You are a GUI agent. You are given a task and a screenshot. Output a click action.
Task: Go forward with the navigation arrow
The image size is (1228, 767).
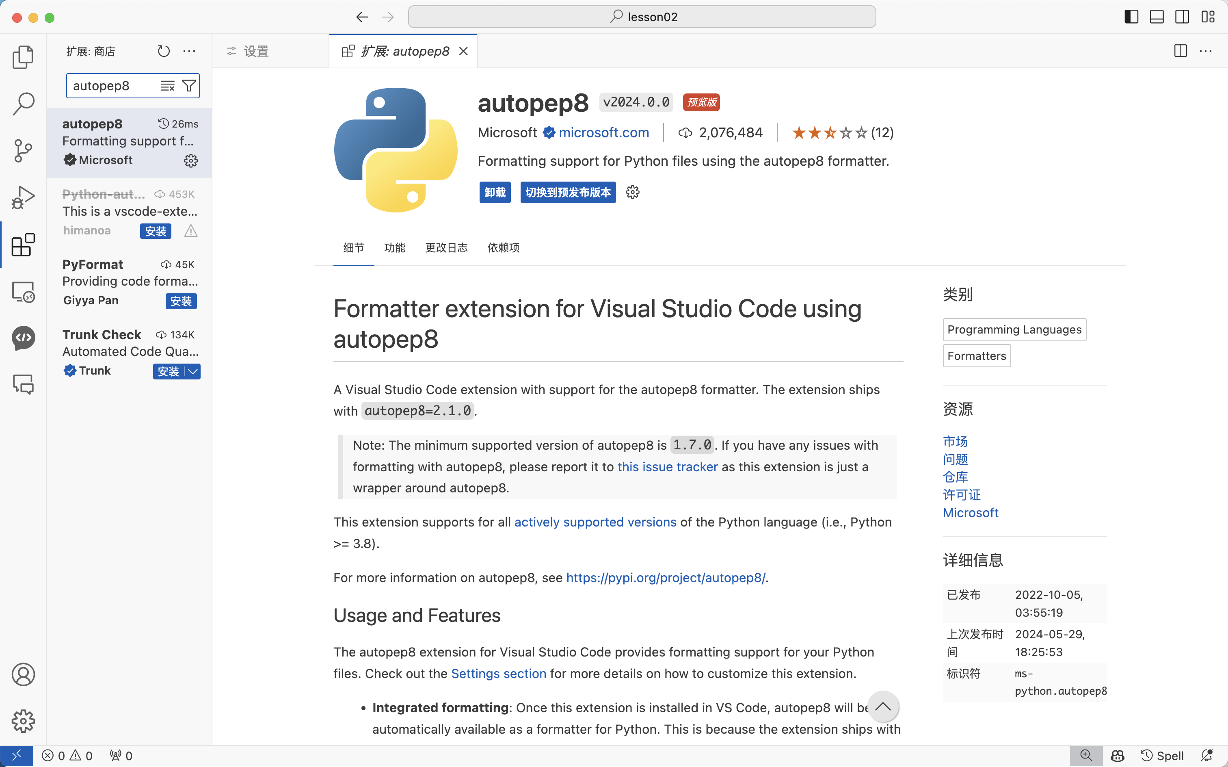tap(388, 17)
